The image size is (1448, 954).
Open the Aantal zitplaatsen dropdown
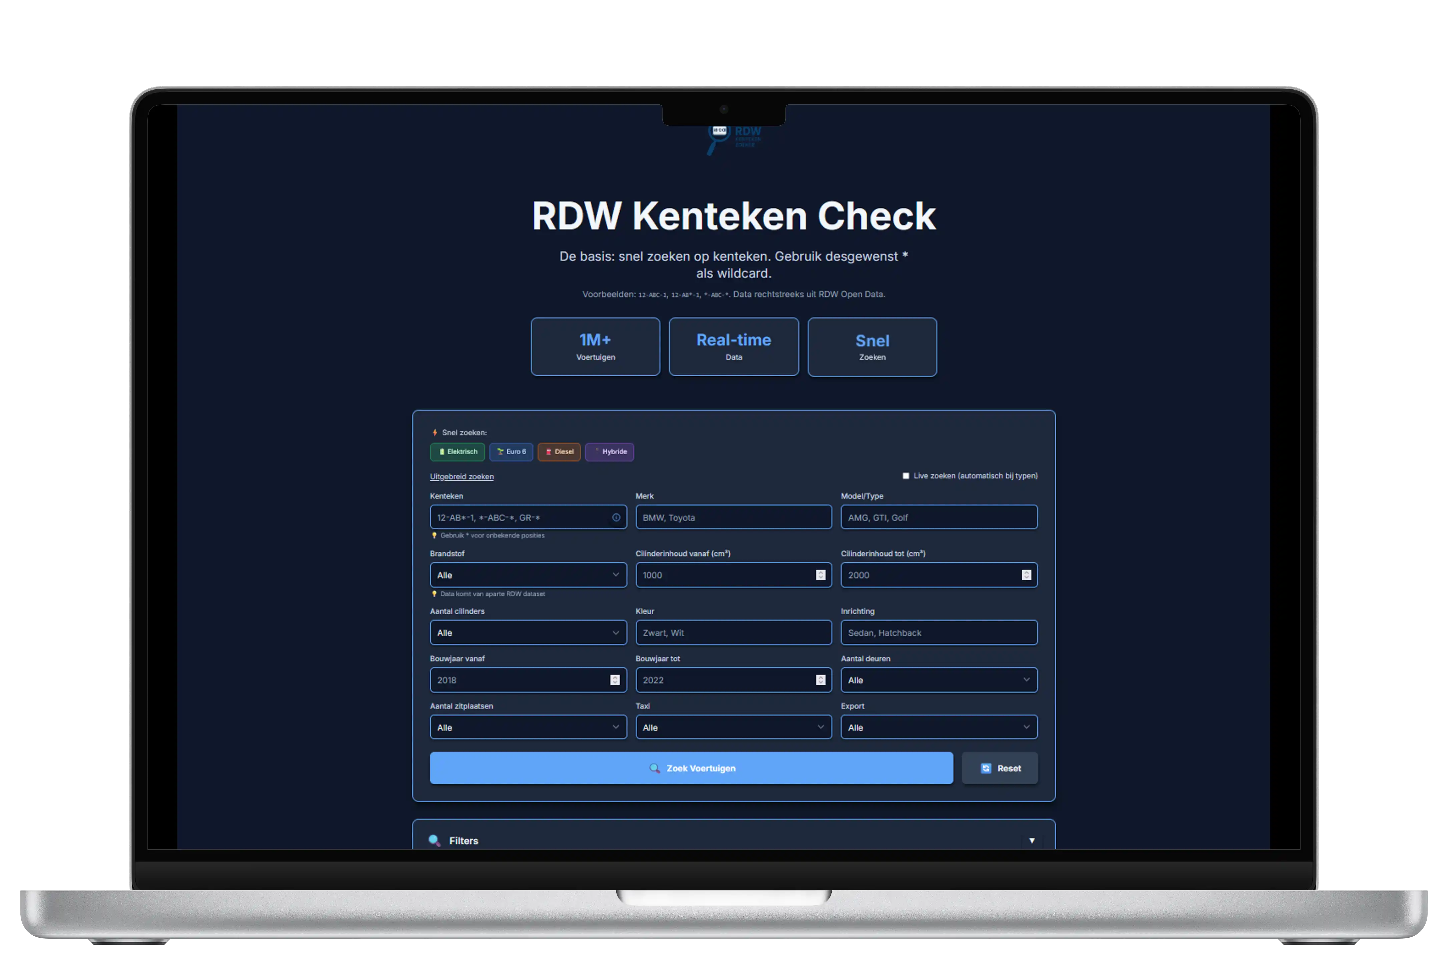(x=528, y=727)
